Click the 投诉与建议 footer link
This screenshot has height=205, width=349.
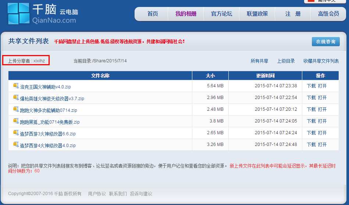tap(141, 194)
